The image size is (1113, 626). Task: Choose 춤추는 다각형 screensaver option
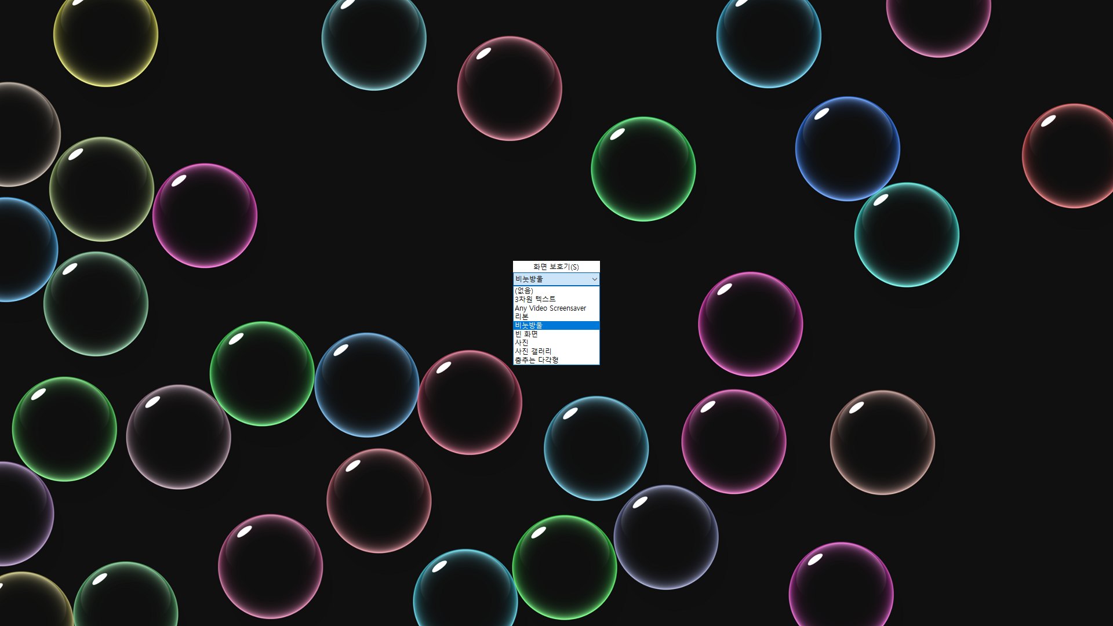(556, 360)
